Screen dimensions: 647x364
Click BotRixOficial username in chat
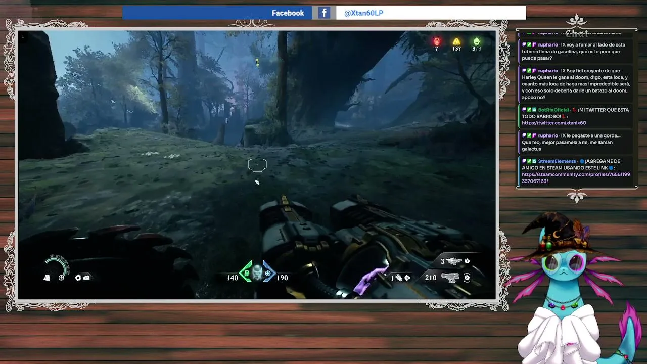[x=553, y=110]
